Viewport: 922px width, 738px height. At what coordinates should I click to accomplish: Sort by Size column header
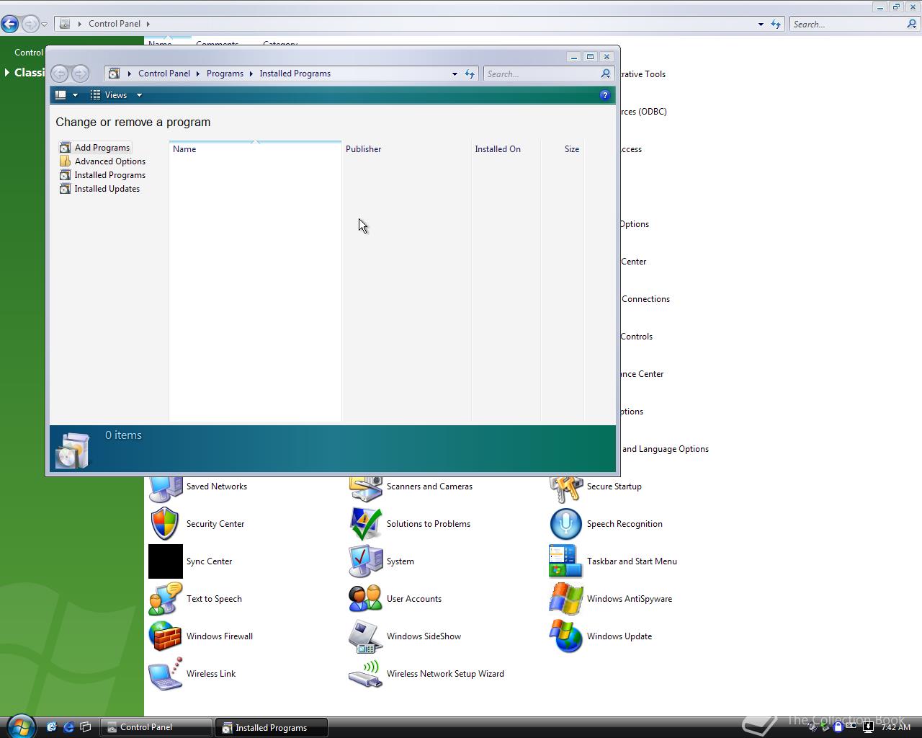pos(562,149)
